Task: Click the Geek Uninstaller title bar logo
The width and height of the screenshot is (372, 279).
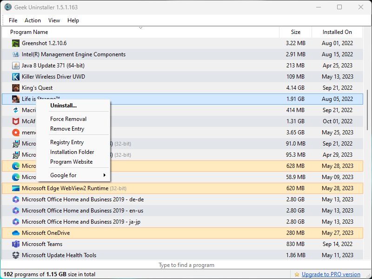Action: (x=8, y=7)
